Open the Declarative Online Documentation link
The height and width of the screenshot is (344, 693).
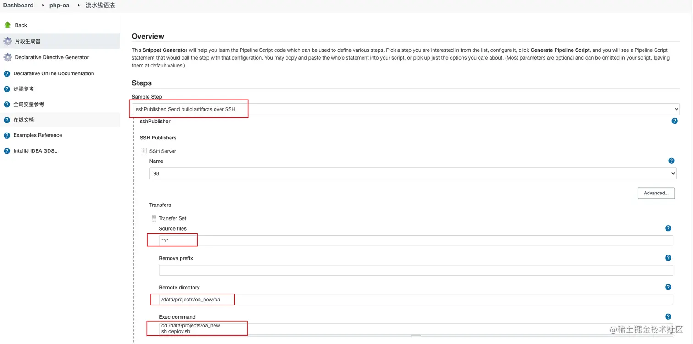pyautogui.click(x=54, y=73)
